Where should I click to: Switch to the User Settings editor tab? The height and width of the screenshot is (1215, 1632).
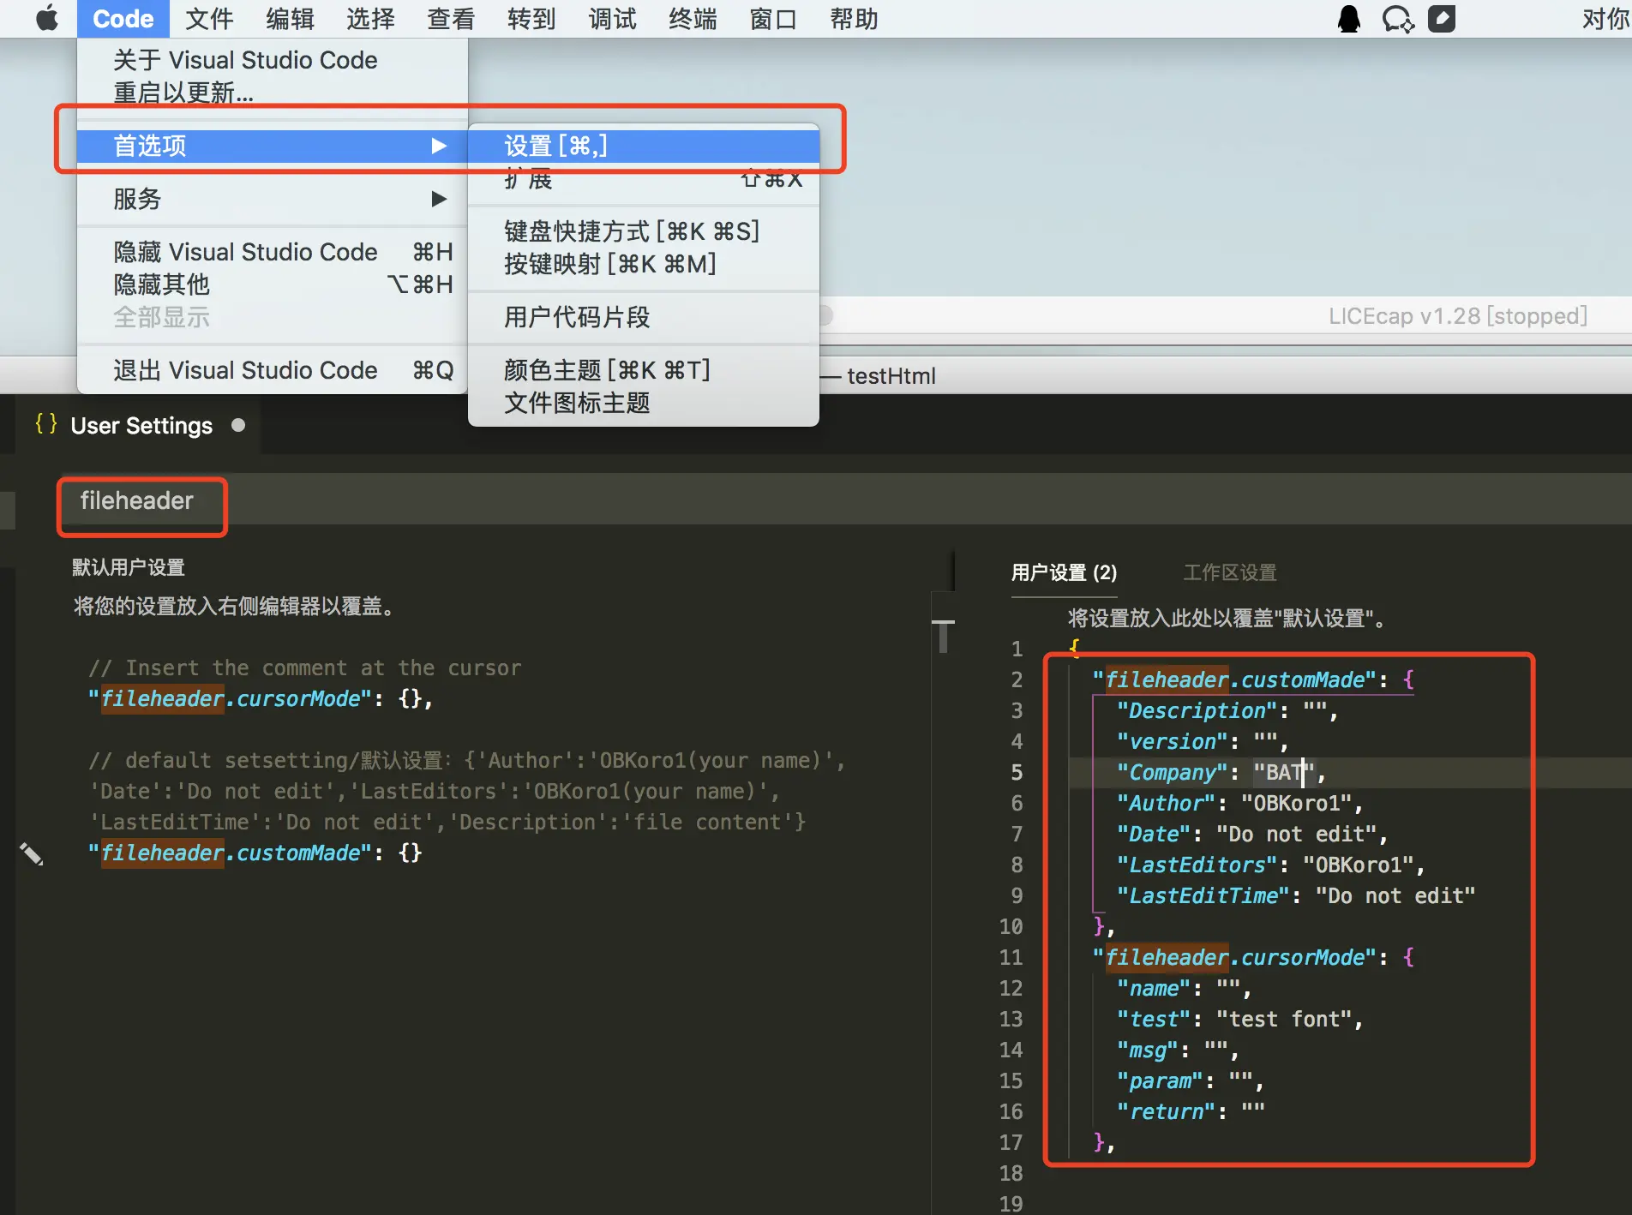tap(139, 425)
